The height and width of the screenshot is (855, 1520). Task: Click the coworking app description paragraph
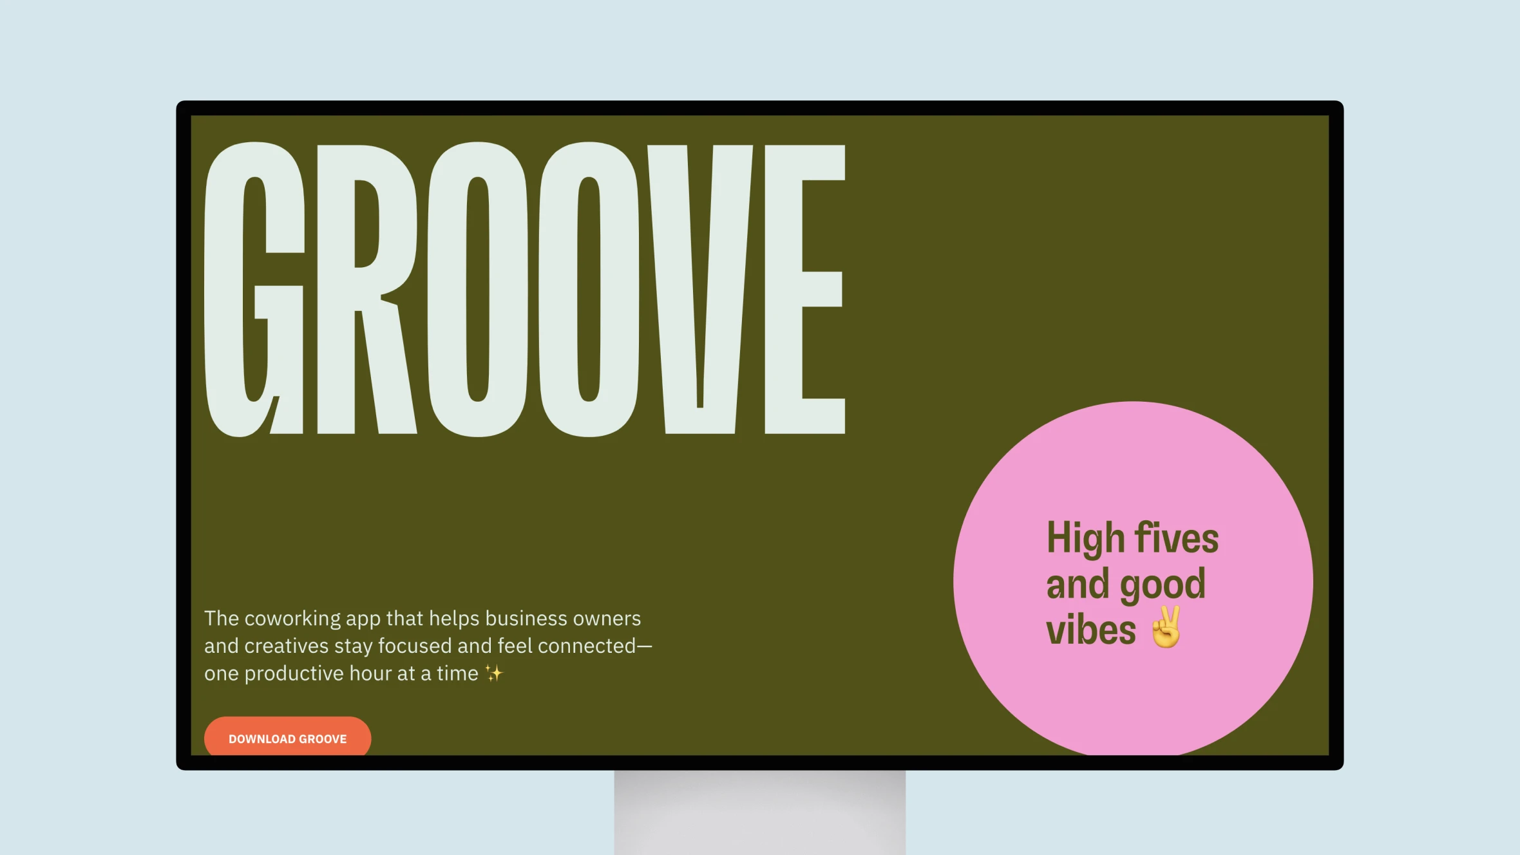pyautogui.click(x=427, y=645)
